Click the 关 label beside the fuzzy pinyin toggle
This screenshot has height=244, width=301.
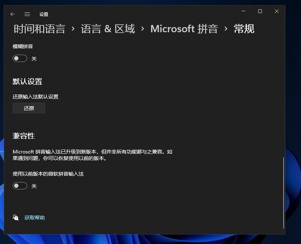pos(34,58)
